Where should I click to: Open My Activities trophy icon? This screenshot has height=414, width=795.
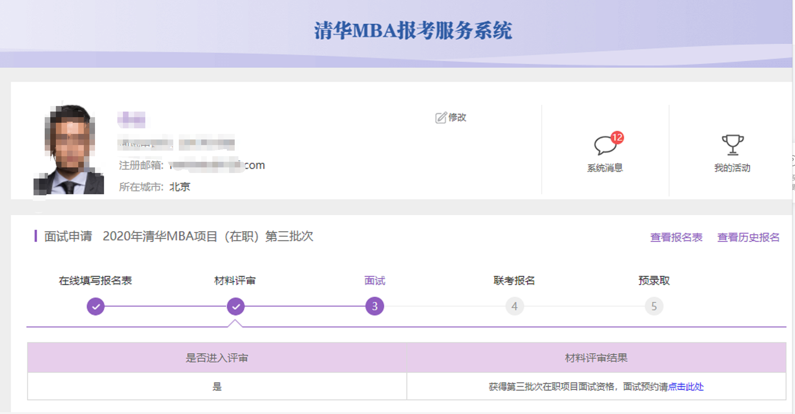tap(732, 145)
